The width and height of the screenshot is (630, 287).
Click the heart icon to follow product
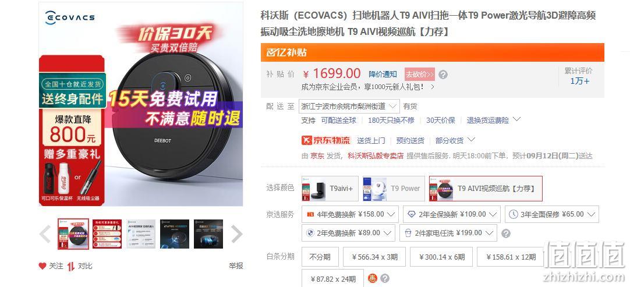[x=42, y=266]
